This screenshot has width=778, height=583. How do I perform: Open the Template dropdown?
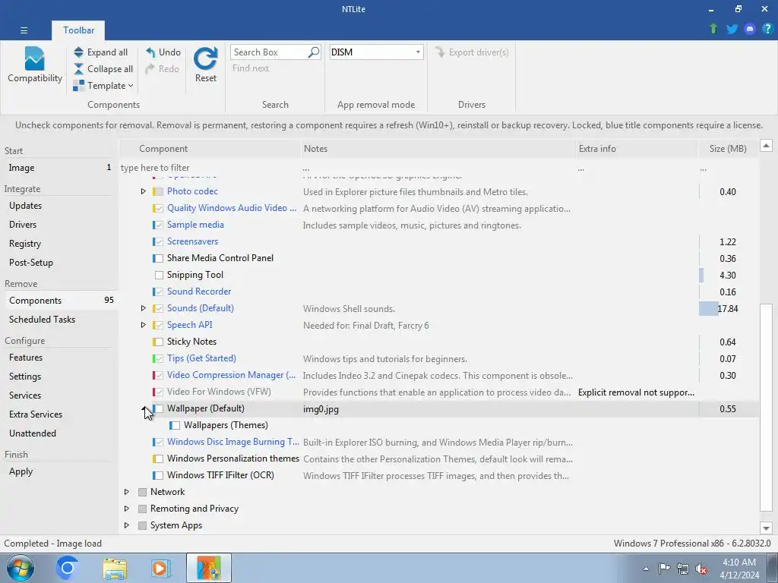(103, 86)
